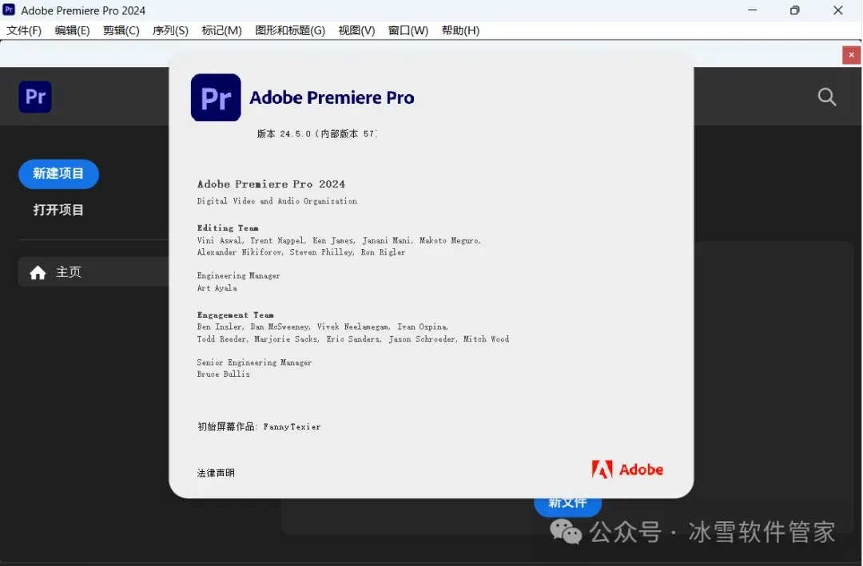Click the Premiere Pro icon in the title bar
Screen dimensions: 863x566
(x=9, y=10)
